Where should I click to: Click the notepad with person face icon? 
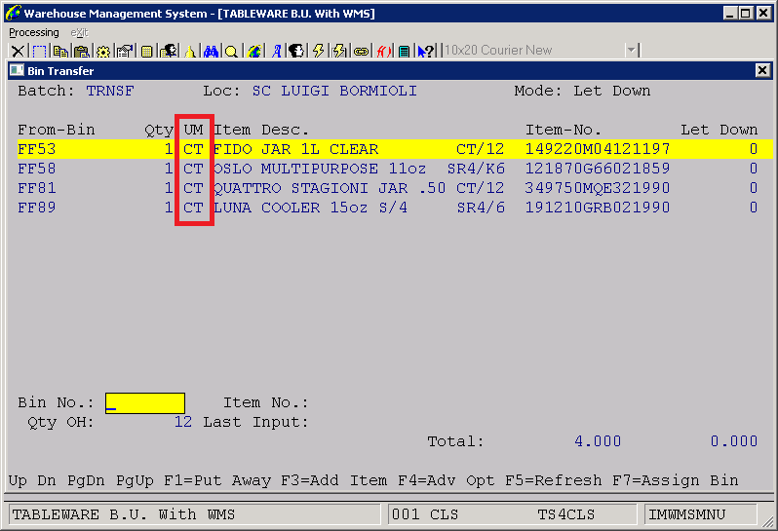[x=169, y=51]
